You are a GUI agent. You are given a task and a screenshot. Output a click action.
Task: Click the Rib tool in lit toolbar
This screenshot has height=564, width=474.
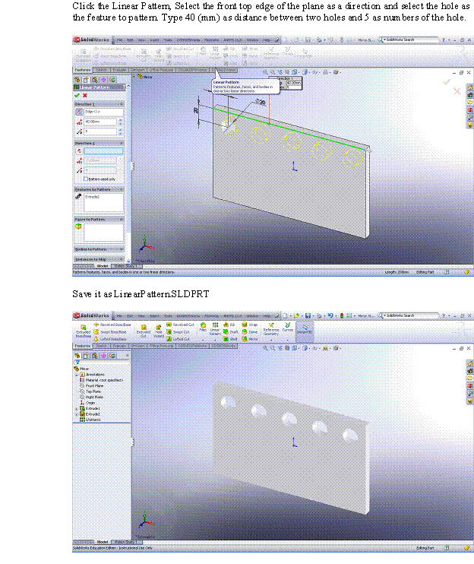(x=229, y=325)
